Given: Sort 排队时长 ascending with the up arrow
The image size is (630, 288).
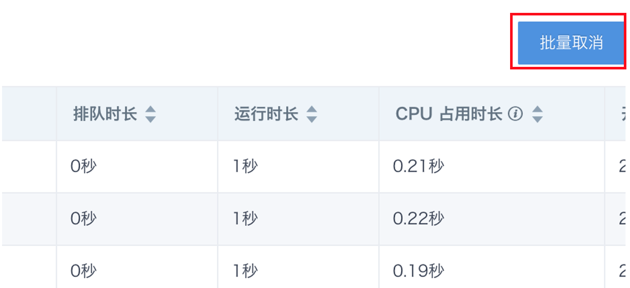Looking at the screenshot, I should [150, 110].
